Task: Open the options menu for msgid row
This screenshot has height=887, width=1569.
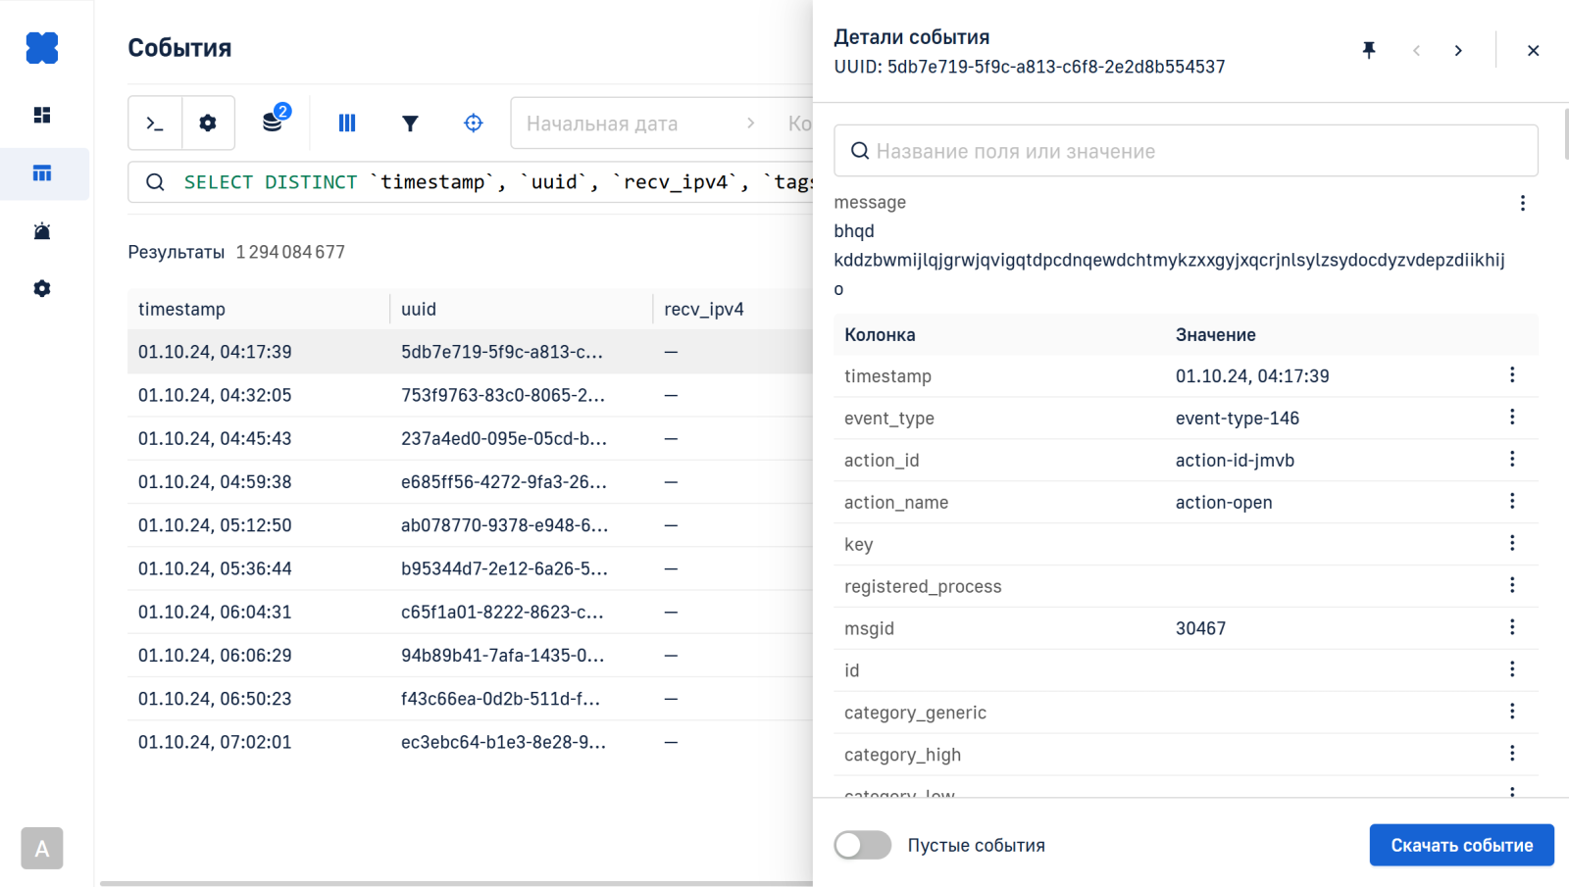Action: coord(1512,627)
